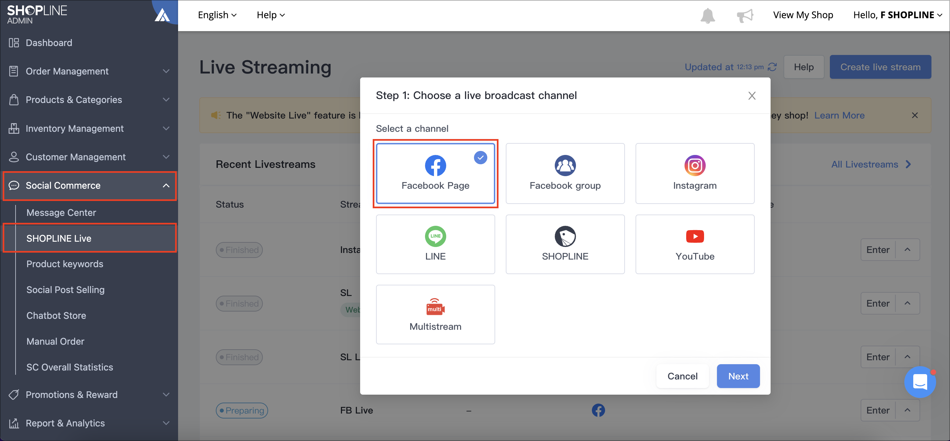Click the Inventory Management boxes icon
The width and height of the screenshot is (950, 441).
(x=14, y=128)
